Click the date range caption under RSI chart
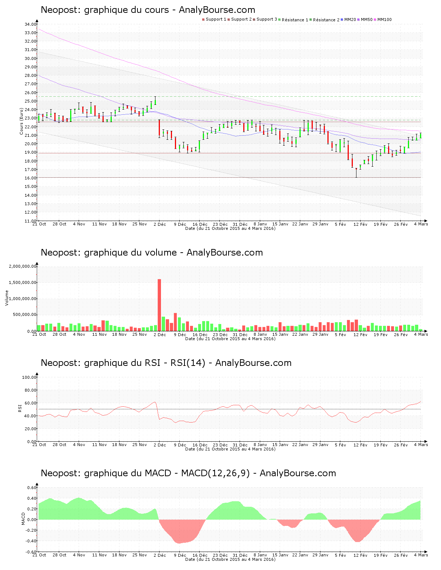This screenshot has width=441, height=570. pyautogui.click(x=230, y=449)
